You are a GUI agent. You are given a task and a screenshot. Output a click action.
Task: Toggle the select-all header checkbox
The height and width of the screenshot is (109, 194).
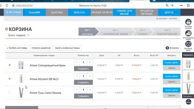pyautogui.click(x=9, y=55)
